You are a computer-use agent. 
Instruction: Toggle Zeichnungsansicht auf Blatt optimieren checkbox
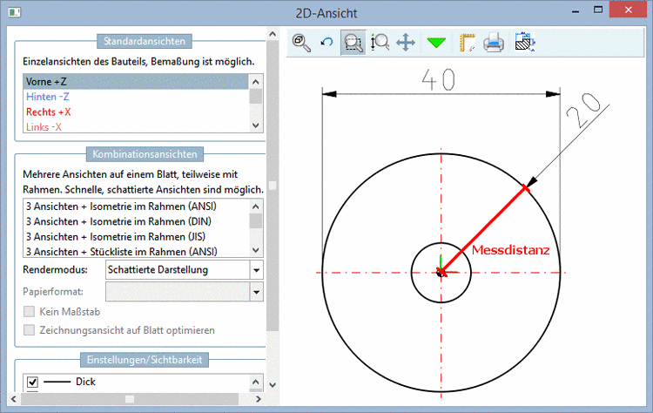(x=29, y=330)
